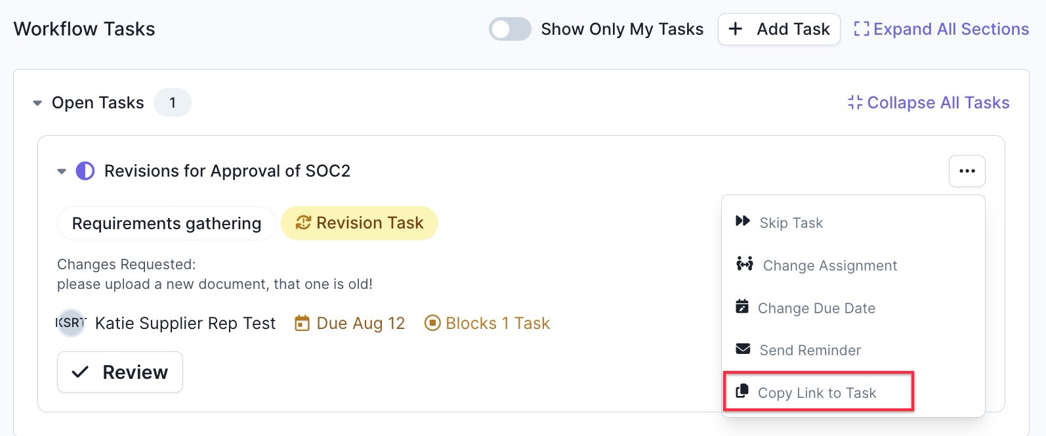Viewport: 1046px width, 436px height.
Task: Click Expand All Sections link
Action: pyautogui.click(x=941, y=29)
